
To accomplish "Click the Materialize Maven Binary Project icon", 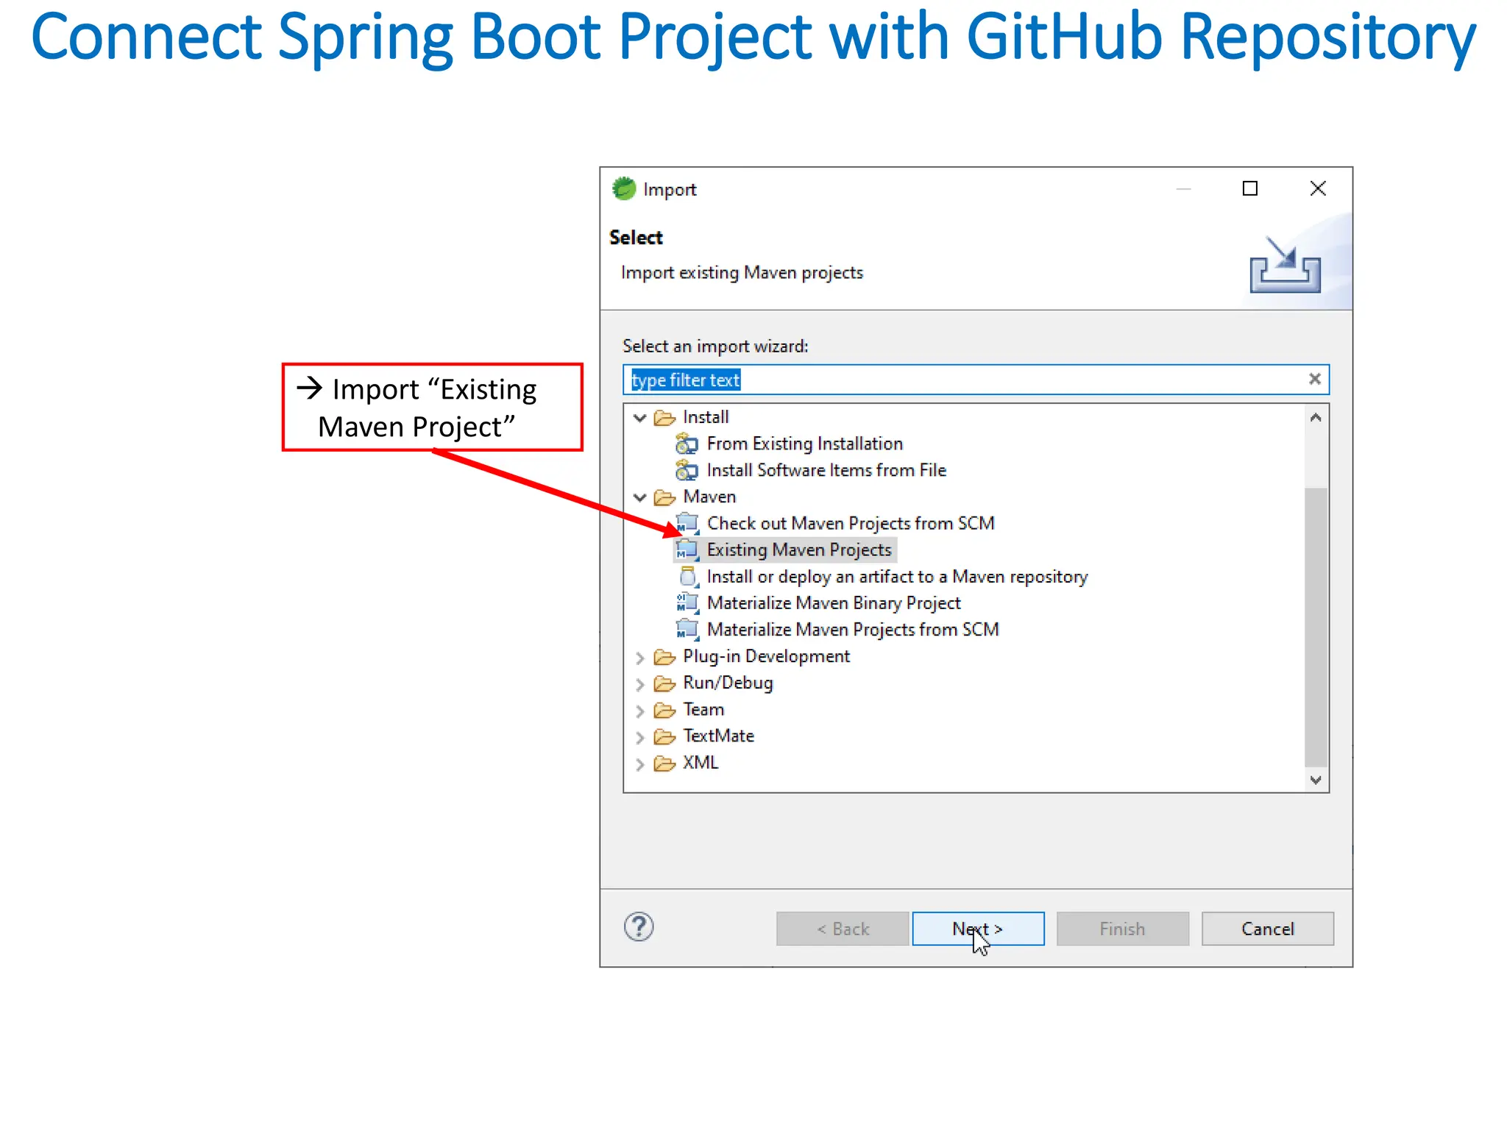I will pos(687,603).
